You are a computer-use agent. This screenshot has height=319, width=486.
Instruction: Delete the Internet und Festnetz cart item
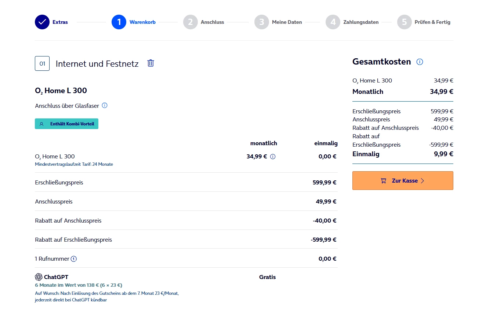click(x=150, y=63)
